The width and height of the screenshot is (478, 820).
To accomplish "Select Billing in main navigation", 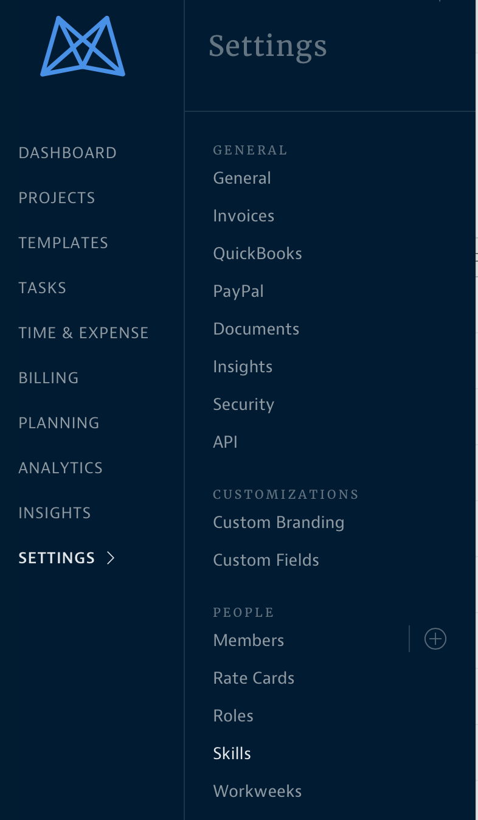I will pyautogui.click(x=49, y=378).
